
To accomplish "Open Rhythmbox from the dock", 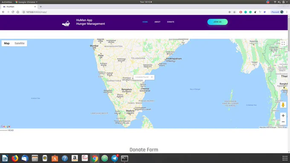I will tap(45, 158).
